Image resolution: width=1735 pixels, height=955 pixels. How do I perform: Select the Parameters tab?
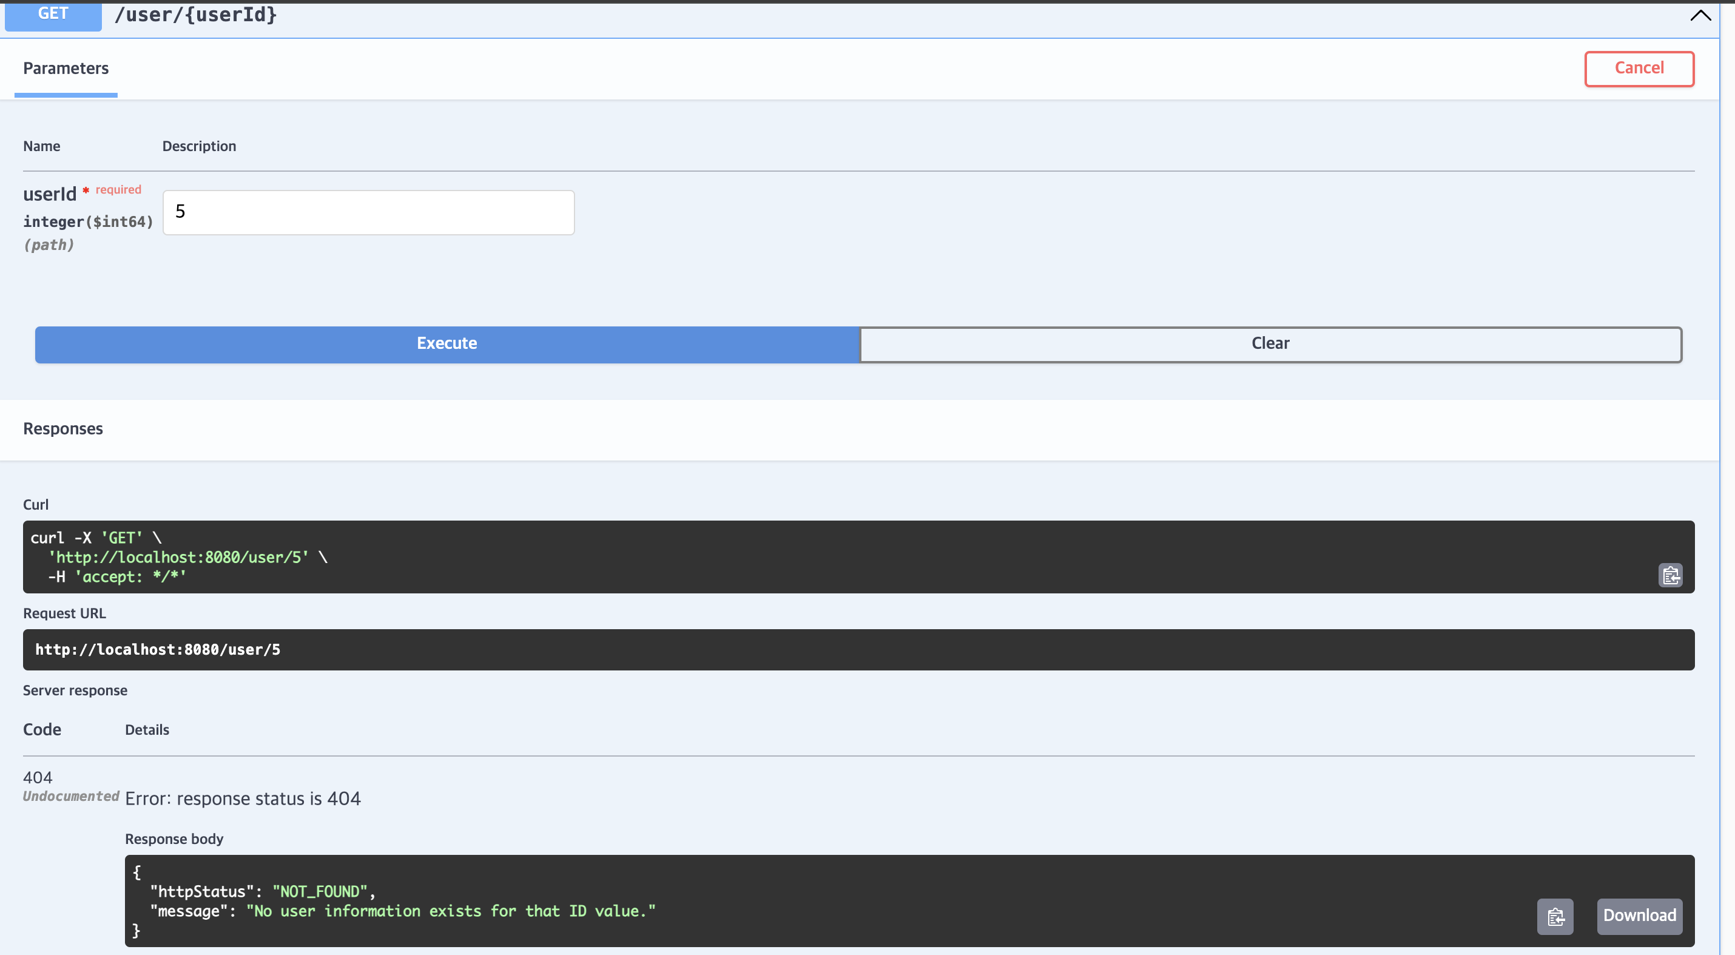[x=66, y=68]
